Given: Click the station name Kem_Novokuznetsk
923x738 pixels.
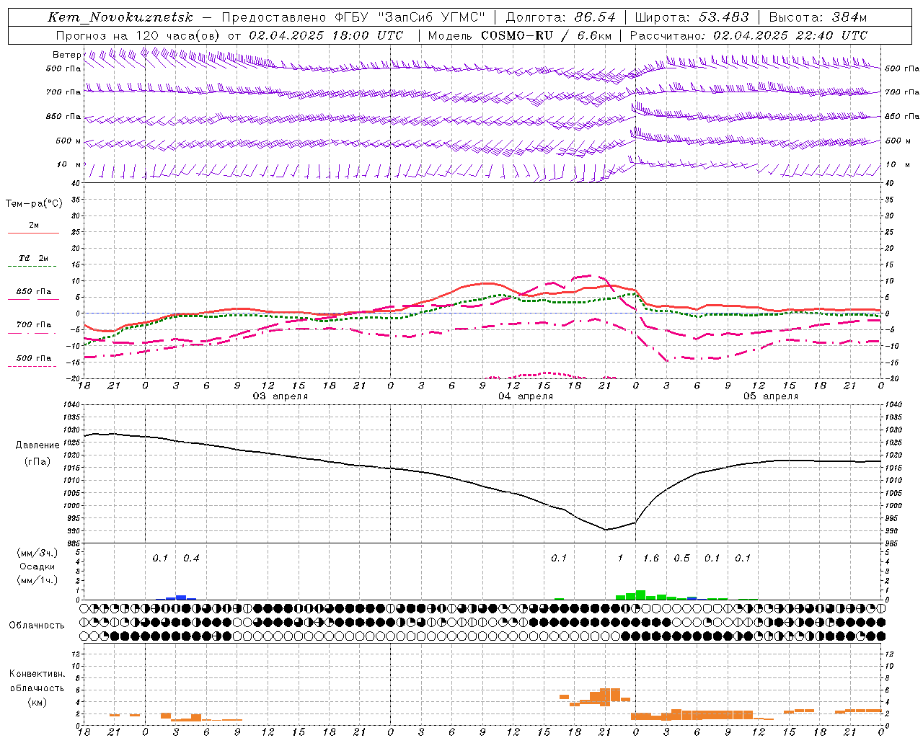Looking at the screenshot, I should pos(120,17).
